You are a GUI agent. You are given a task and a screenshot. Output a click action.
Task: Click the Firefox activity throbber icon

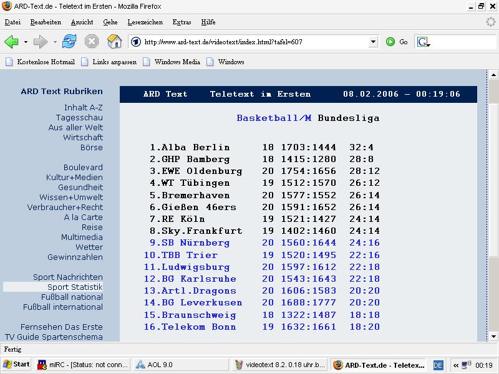point(491,22)
